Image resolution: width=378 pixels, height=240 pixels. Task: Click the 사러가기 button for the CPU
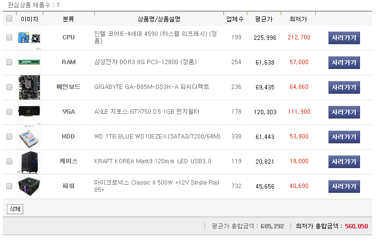(344, 37)
